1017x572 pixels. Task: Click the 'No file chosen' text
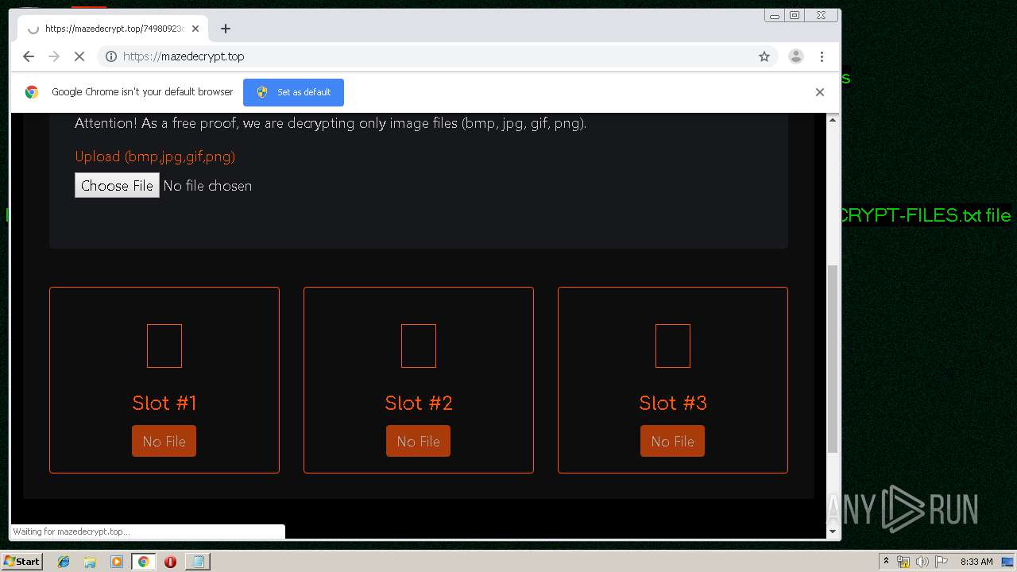pos(207,186)
